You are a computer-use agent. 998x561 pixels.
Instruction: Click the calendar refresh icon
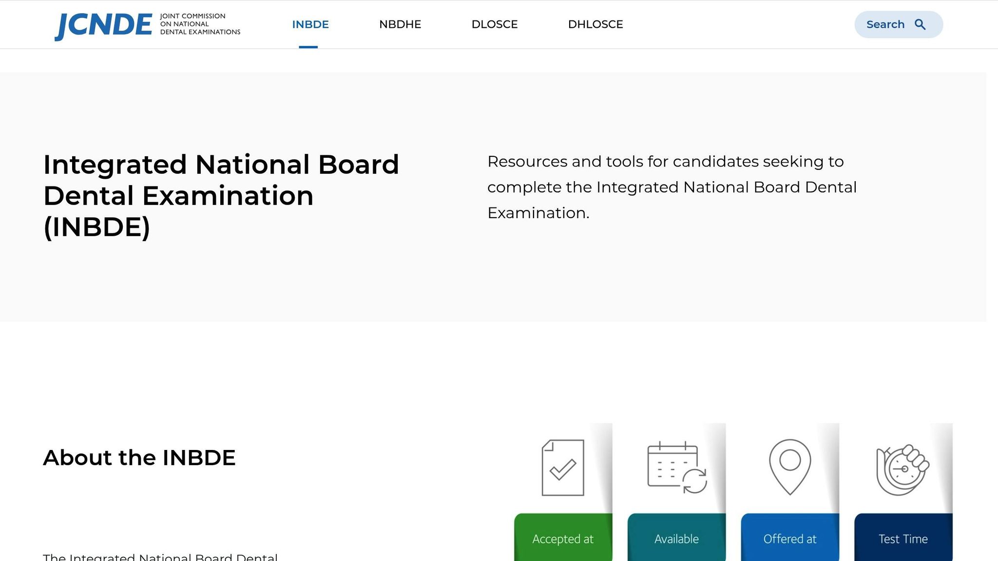677,467
